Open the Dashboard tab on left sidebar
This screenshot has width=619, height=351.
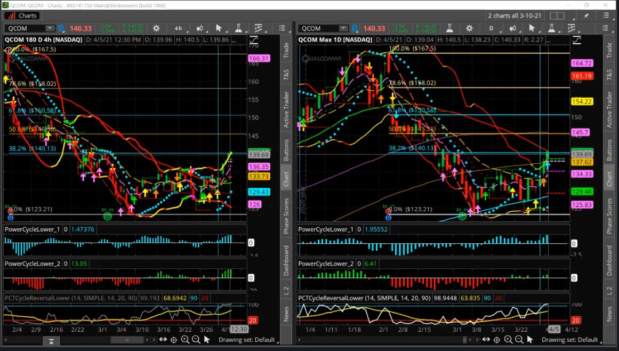(x=286, y=260)
